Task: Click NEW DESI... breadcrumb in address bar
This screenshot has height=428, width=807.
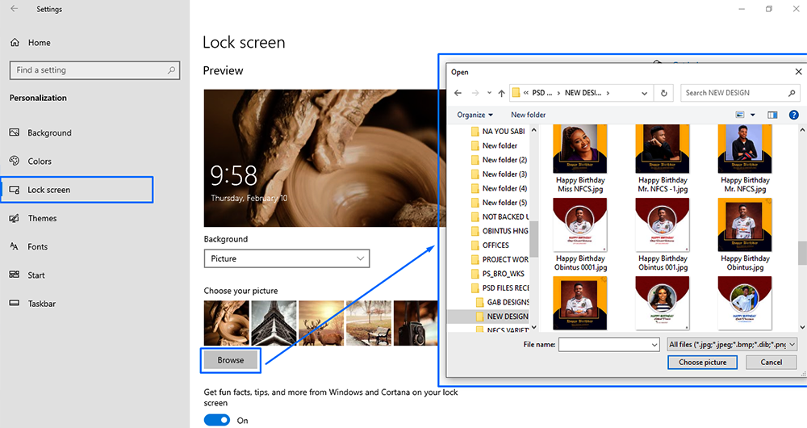Action: tap(583, 93)
